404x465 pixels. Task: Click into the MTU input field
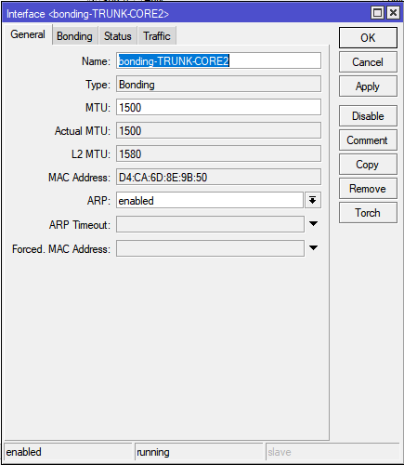tap(218, 107)
